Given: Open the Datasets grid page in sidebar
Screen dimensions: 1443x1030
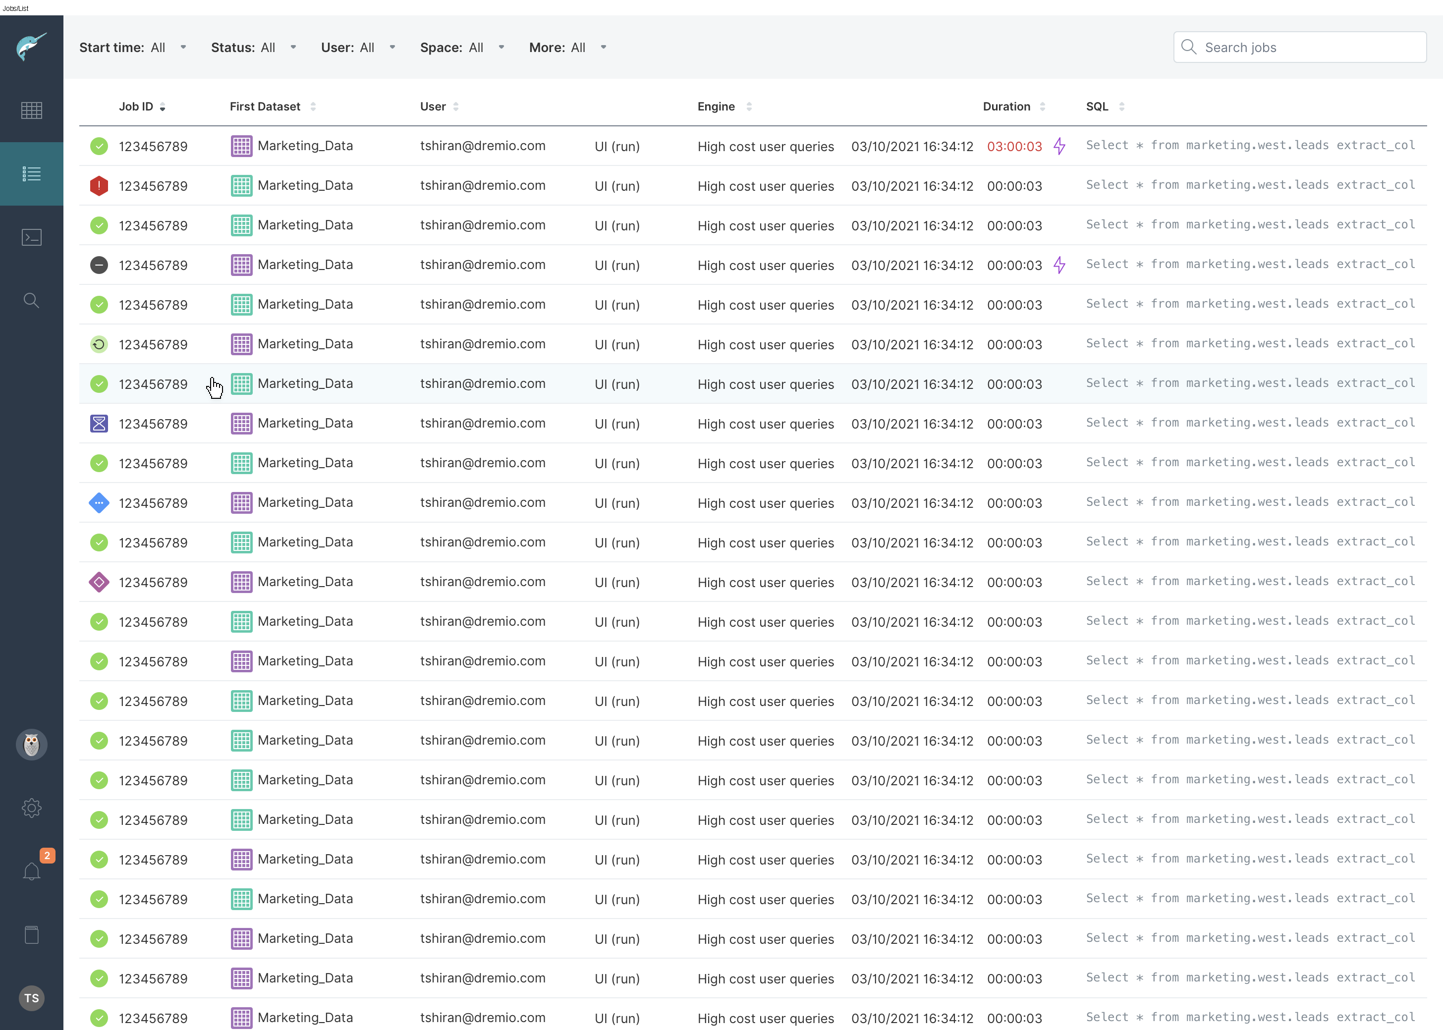Looking at the screenshot, I should (x=32, y=110).
